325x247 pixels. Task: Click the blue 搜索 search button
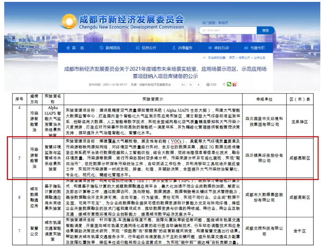point(266,30)
